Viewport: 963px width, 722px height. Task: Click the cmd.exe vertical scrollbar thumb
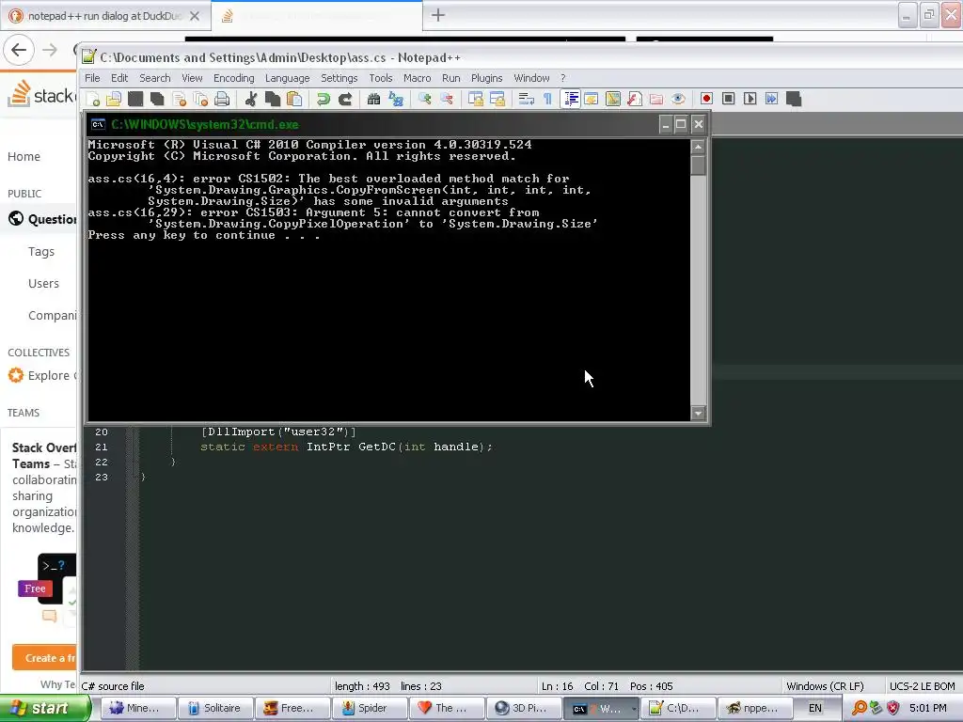tap(698, 165)
